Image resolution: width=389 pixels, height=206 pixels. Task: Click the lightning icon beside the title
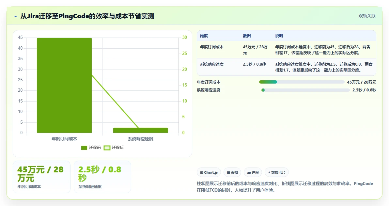[x=16, y=17]
